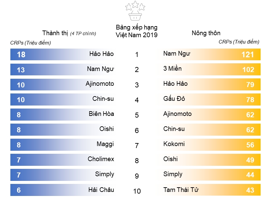Click the Bảng xếp hạng Việt Nam 2019 title
This screenshot has height=204, width=271.
[137, 31]
